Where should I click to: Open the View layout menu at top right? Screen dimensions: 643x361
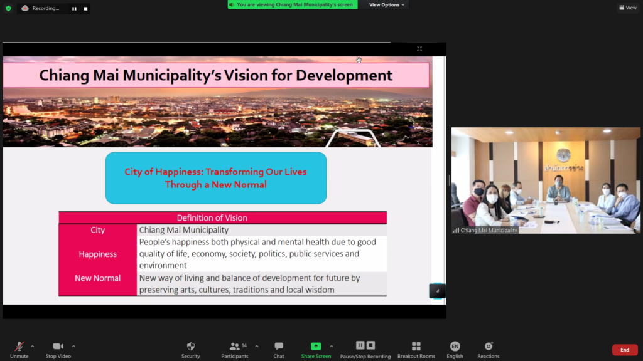pyautogui.click(x=627, y=8)
